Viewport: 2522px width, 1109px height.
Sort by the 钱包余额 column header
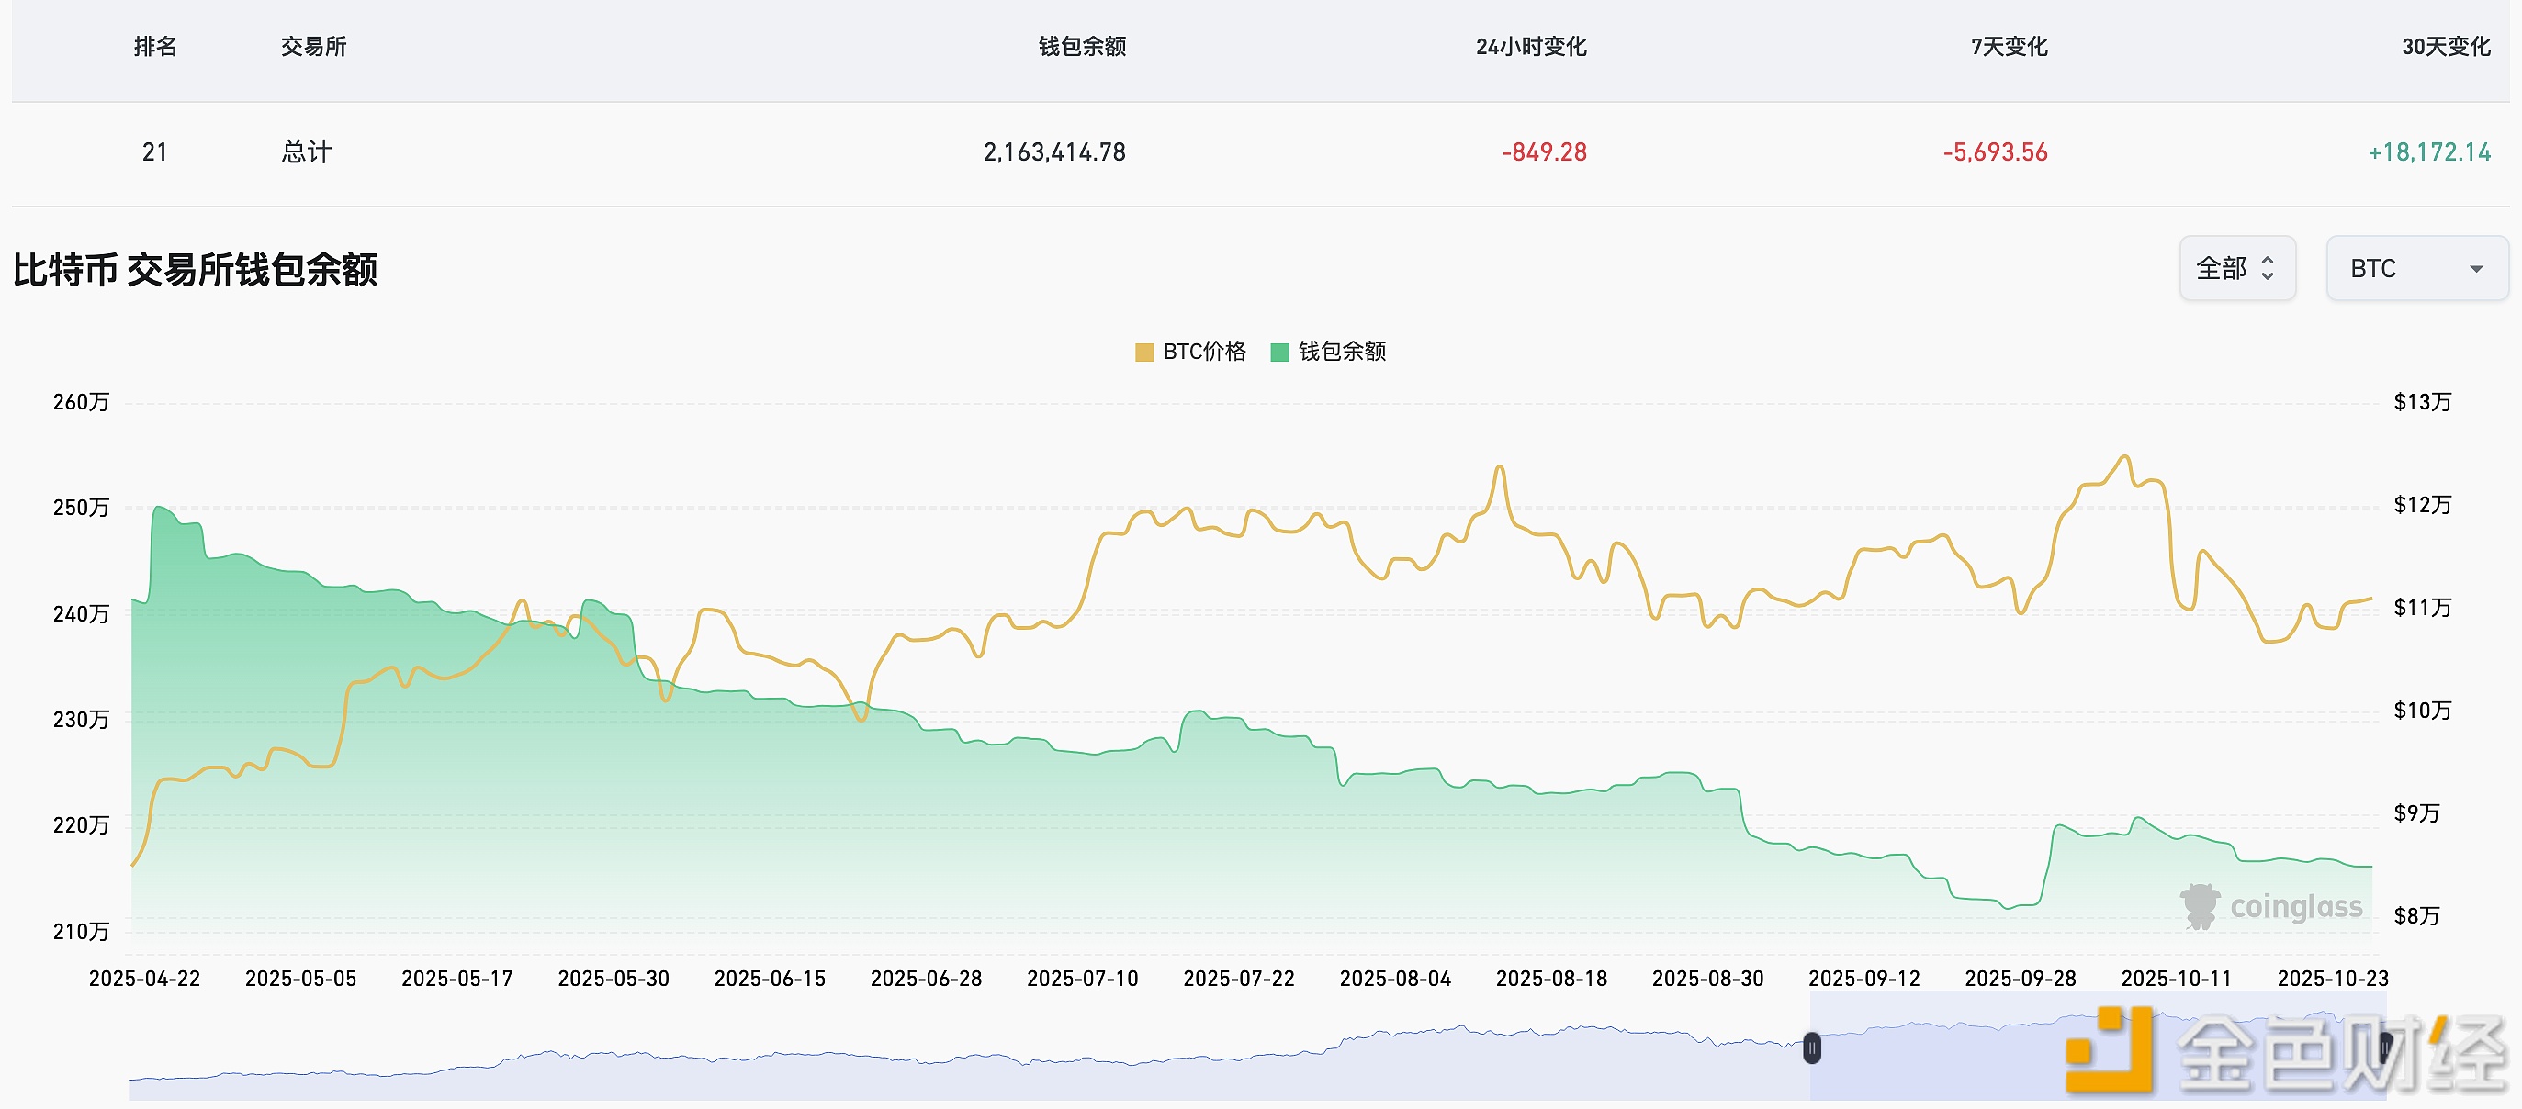(x=1082, y=46)
